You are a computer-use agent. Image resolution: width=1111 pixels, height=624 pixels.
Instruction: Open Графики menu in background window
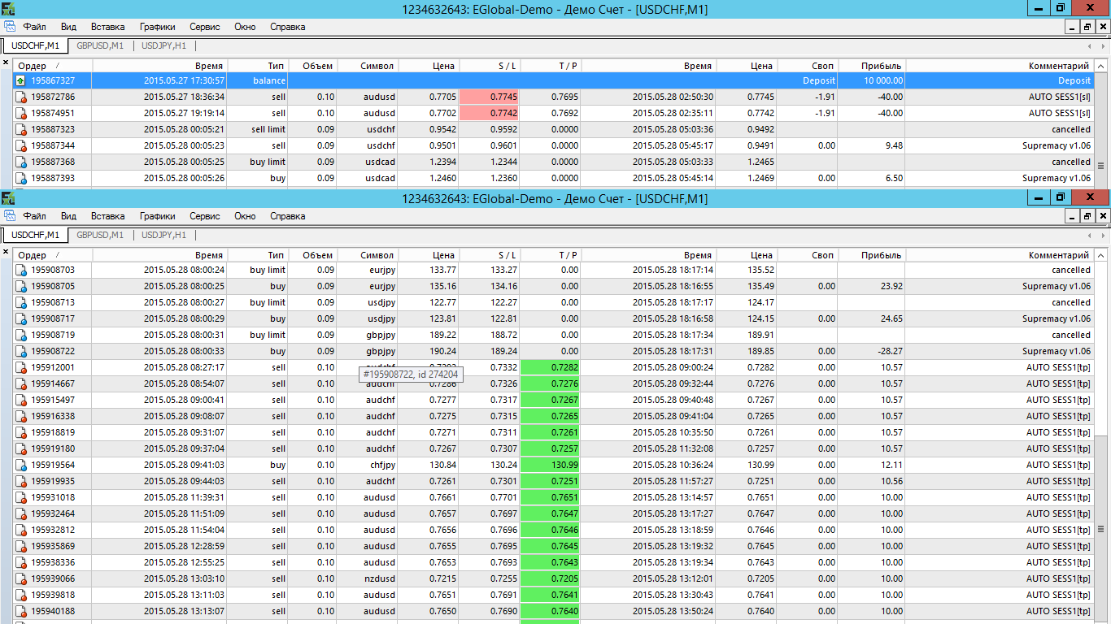coord(157,27)
